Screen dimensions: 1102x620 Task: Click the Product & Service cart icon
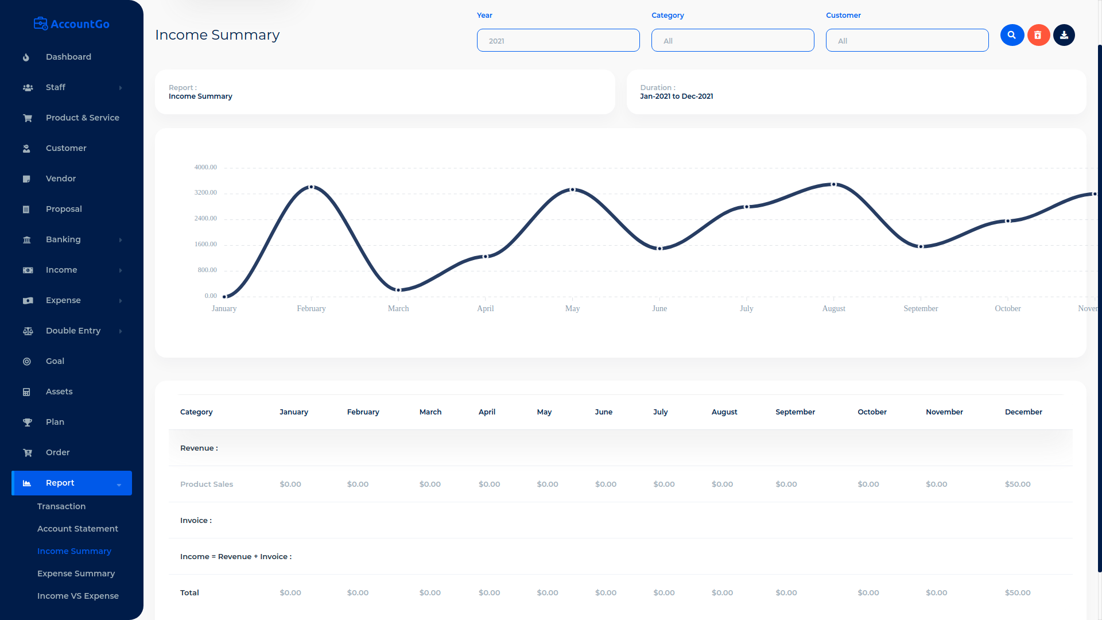(27, 118)
